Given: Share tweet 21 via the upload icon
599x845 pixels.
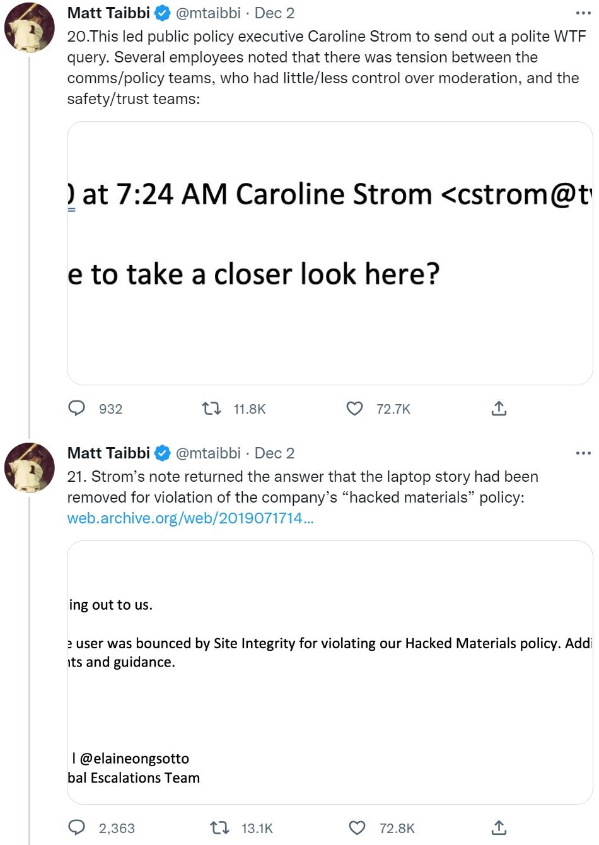Looking at the screenshot, I should coord(499,829).
